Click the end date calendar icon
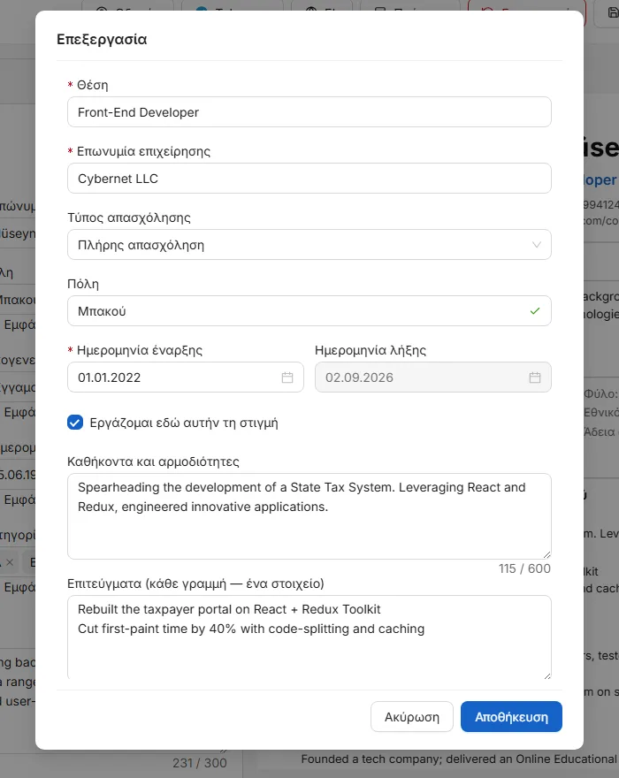The width and height of the screenshot is (619, 778). coord(535,378)
